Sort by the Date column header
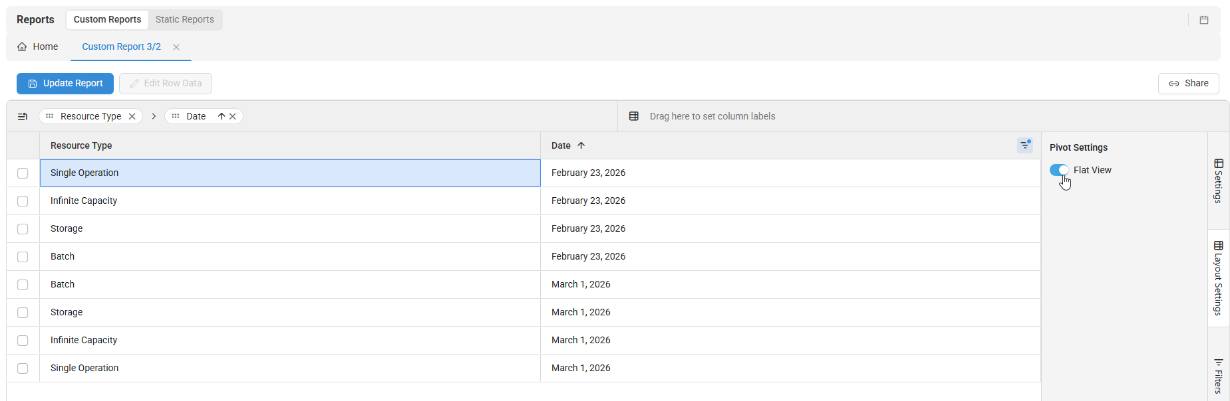This screenshot has width=1230, height=401. pos(561,145)
